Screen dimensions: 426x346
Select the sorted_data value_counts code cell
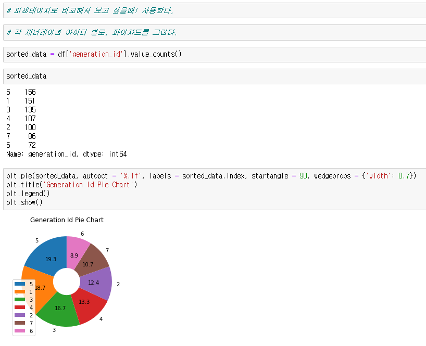(215, 54)
